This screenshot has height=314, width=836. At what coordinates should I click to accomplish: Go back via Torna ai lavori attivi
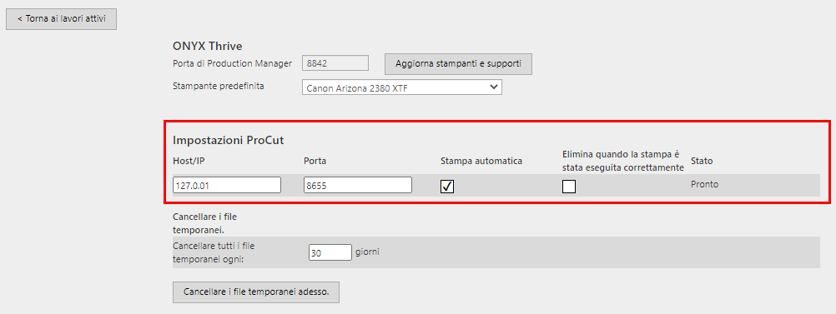[x=61, y=18]
